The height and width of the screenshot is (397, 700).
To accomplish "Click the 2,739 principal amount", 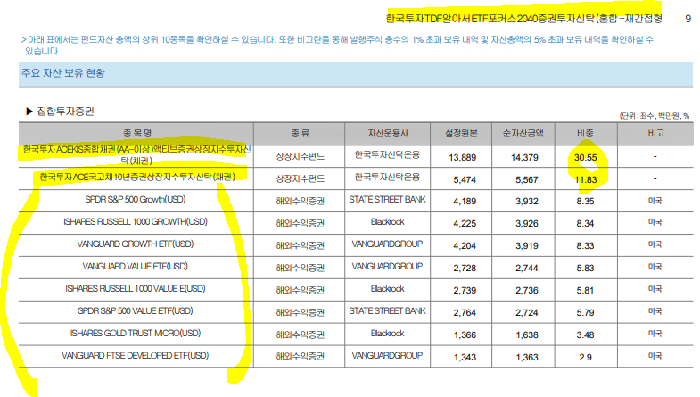I will tap(465, 290).
